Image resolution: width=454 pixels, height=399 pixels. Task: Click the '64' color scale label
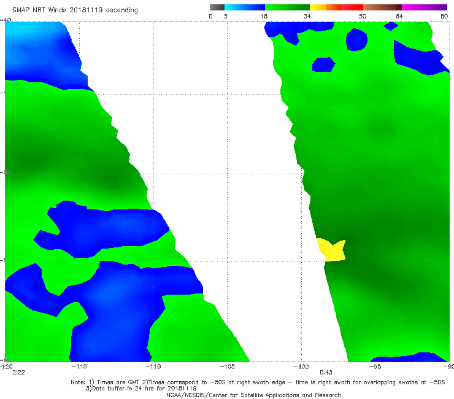(399, 17)
